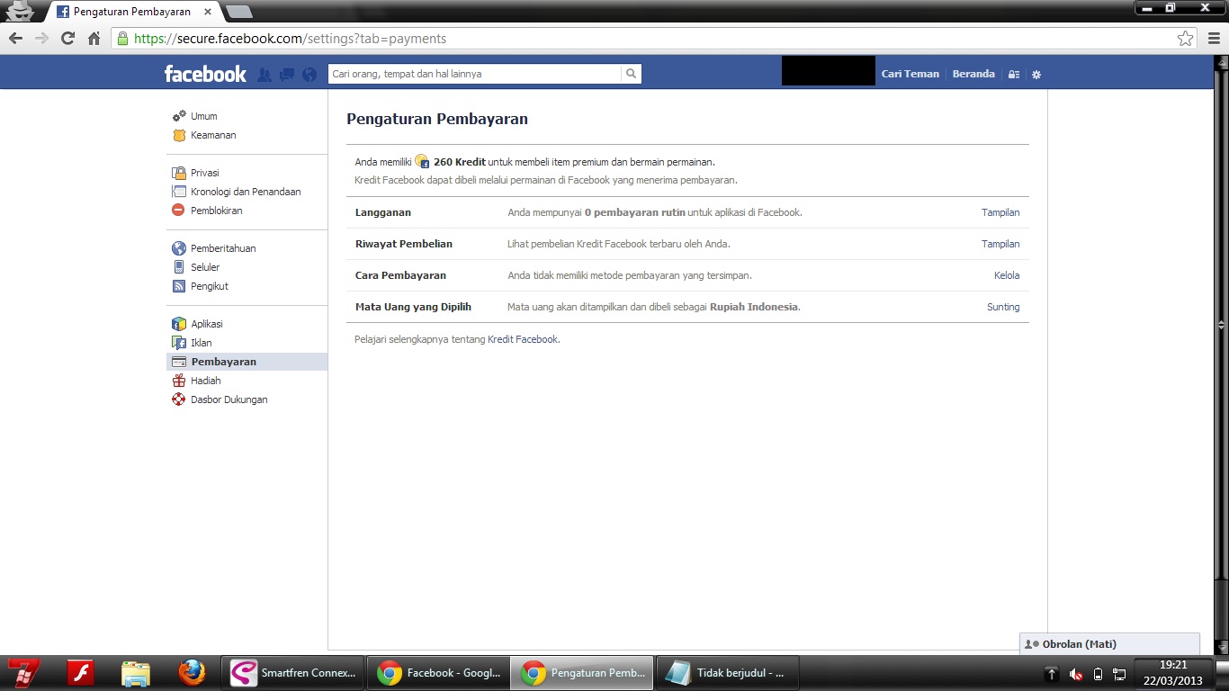The width and height of the screenshot is (1229, 691).
Task: Click the Cara Pembayaran row label
Action: (x=400, y=275)
